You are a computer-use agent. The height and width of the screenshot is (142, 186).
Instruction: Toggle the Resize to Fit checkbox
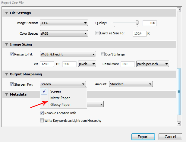coord(12,55)
